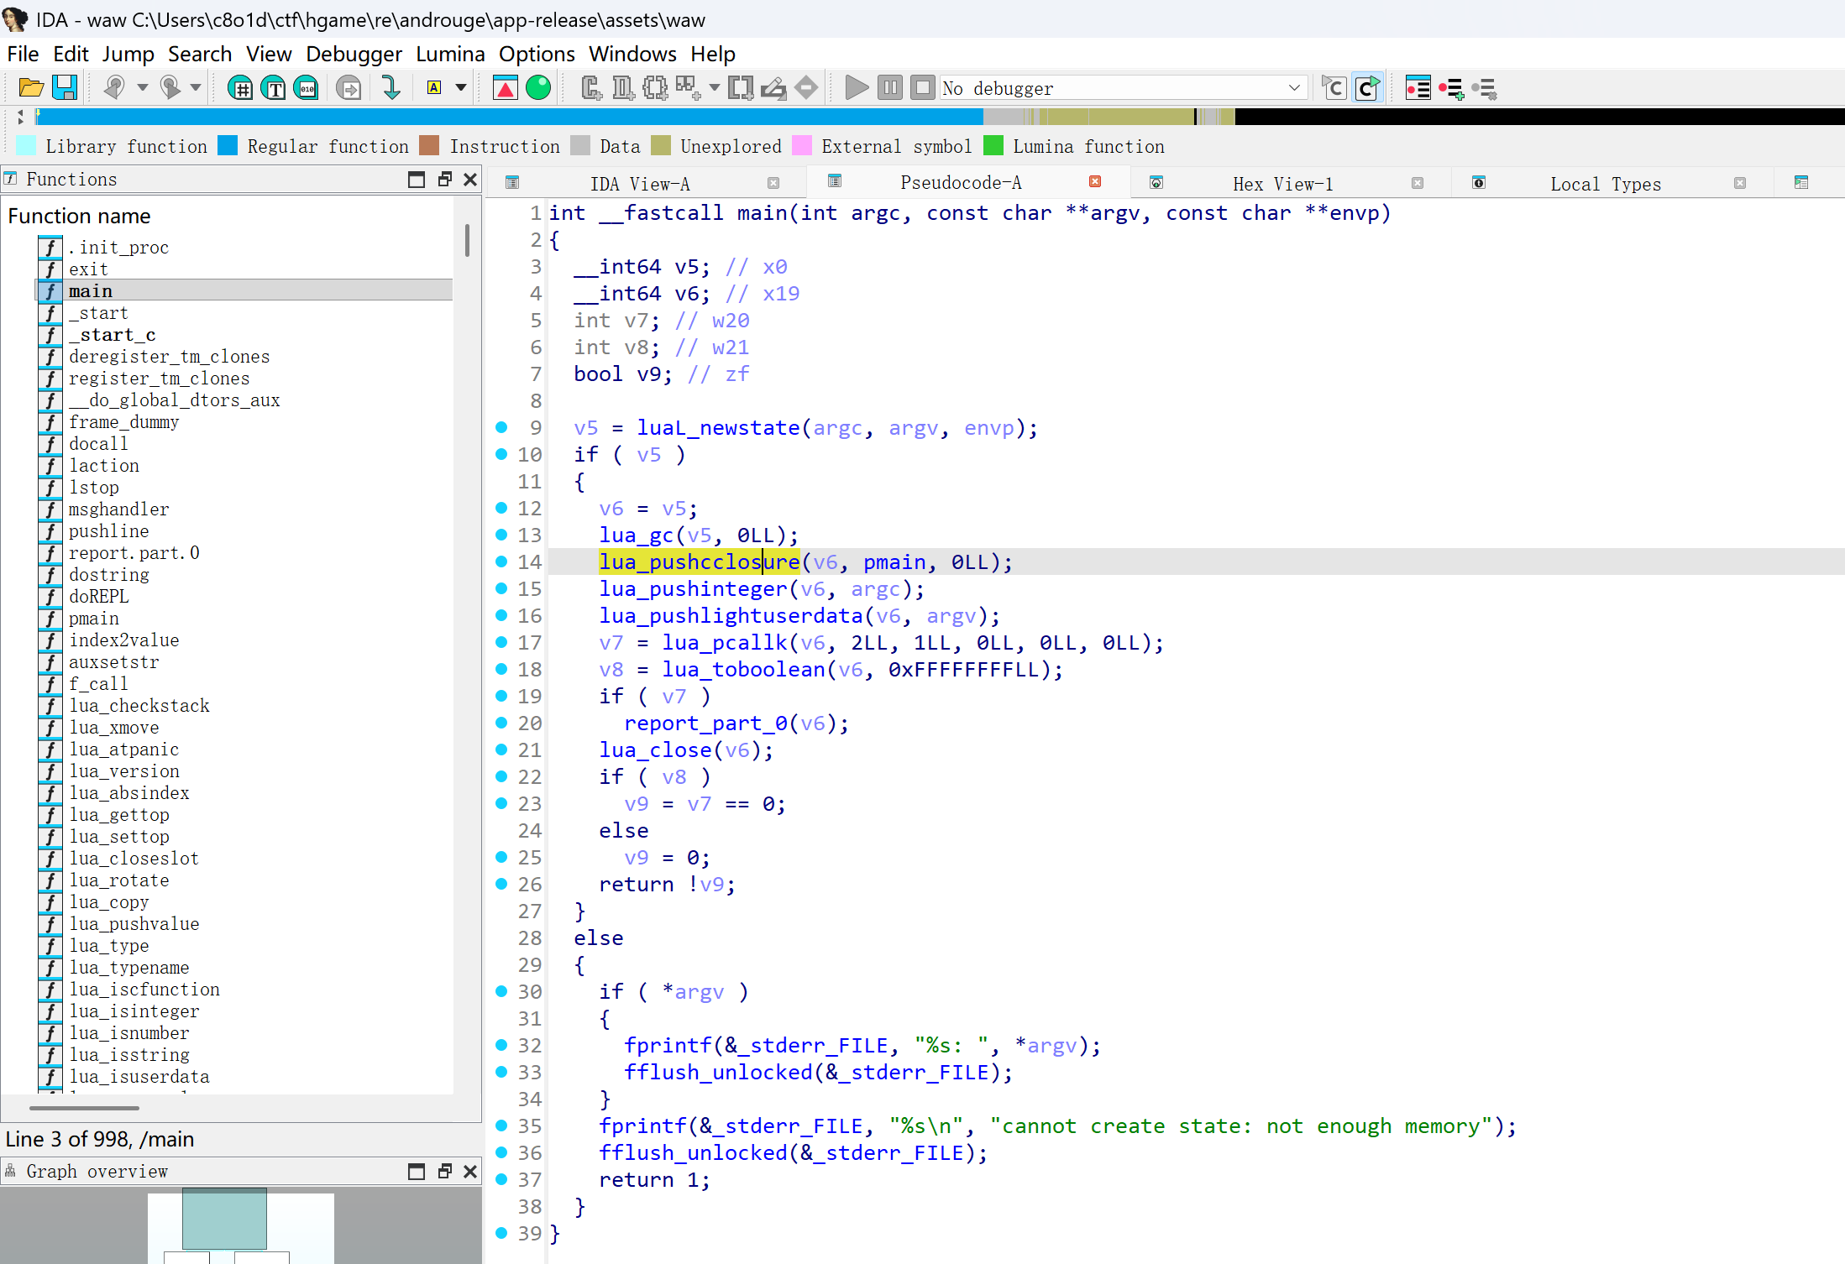Open the No debugger dropdown

(x=1293, y=87)
